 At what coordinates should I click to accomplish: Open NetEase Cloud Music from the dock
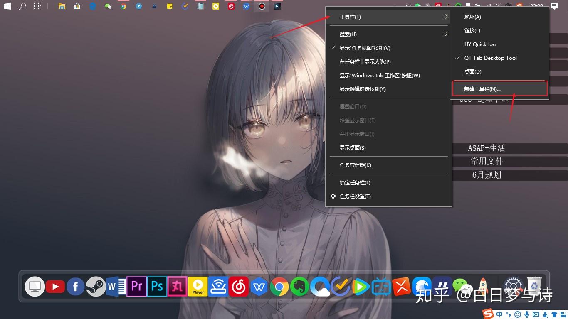click(238, 286)
